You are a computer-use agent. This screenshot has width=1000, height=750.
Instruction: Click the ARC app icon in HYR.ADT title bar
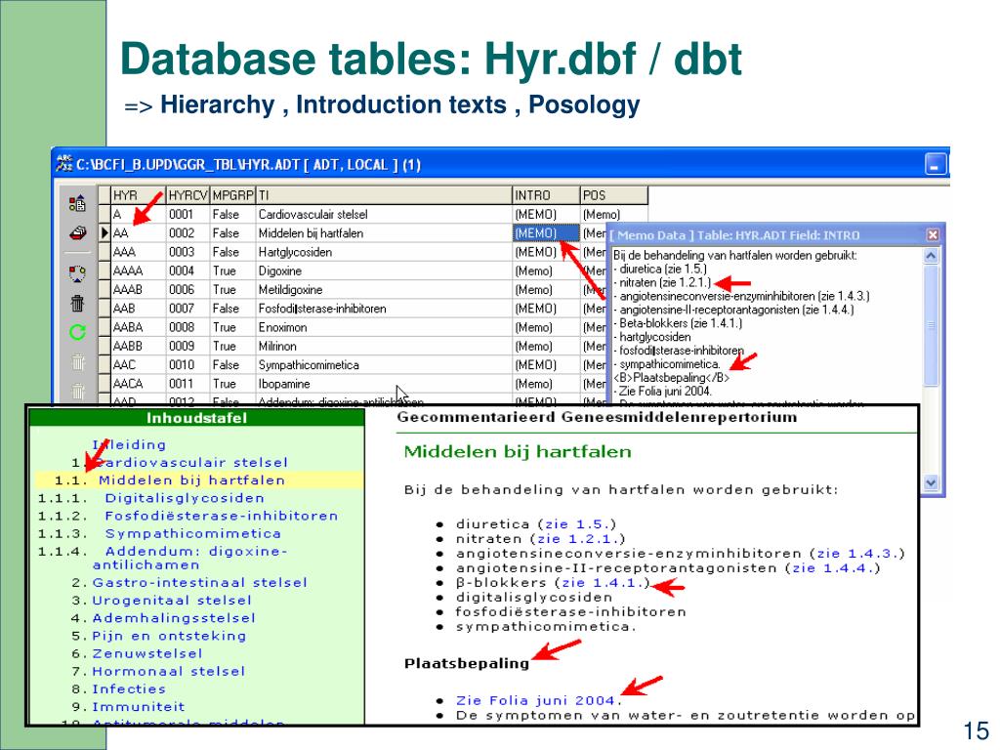click(x=63, y=163)
